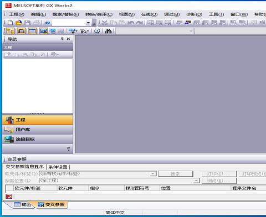Image resolution: width=266 pixels, height=217 pixels.
Task: Select the 用户库 navigation category bar
Action: point(38,130)
